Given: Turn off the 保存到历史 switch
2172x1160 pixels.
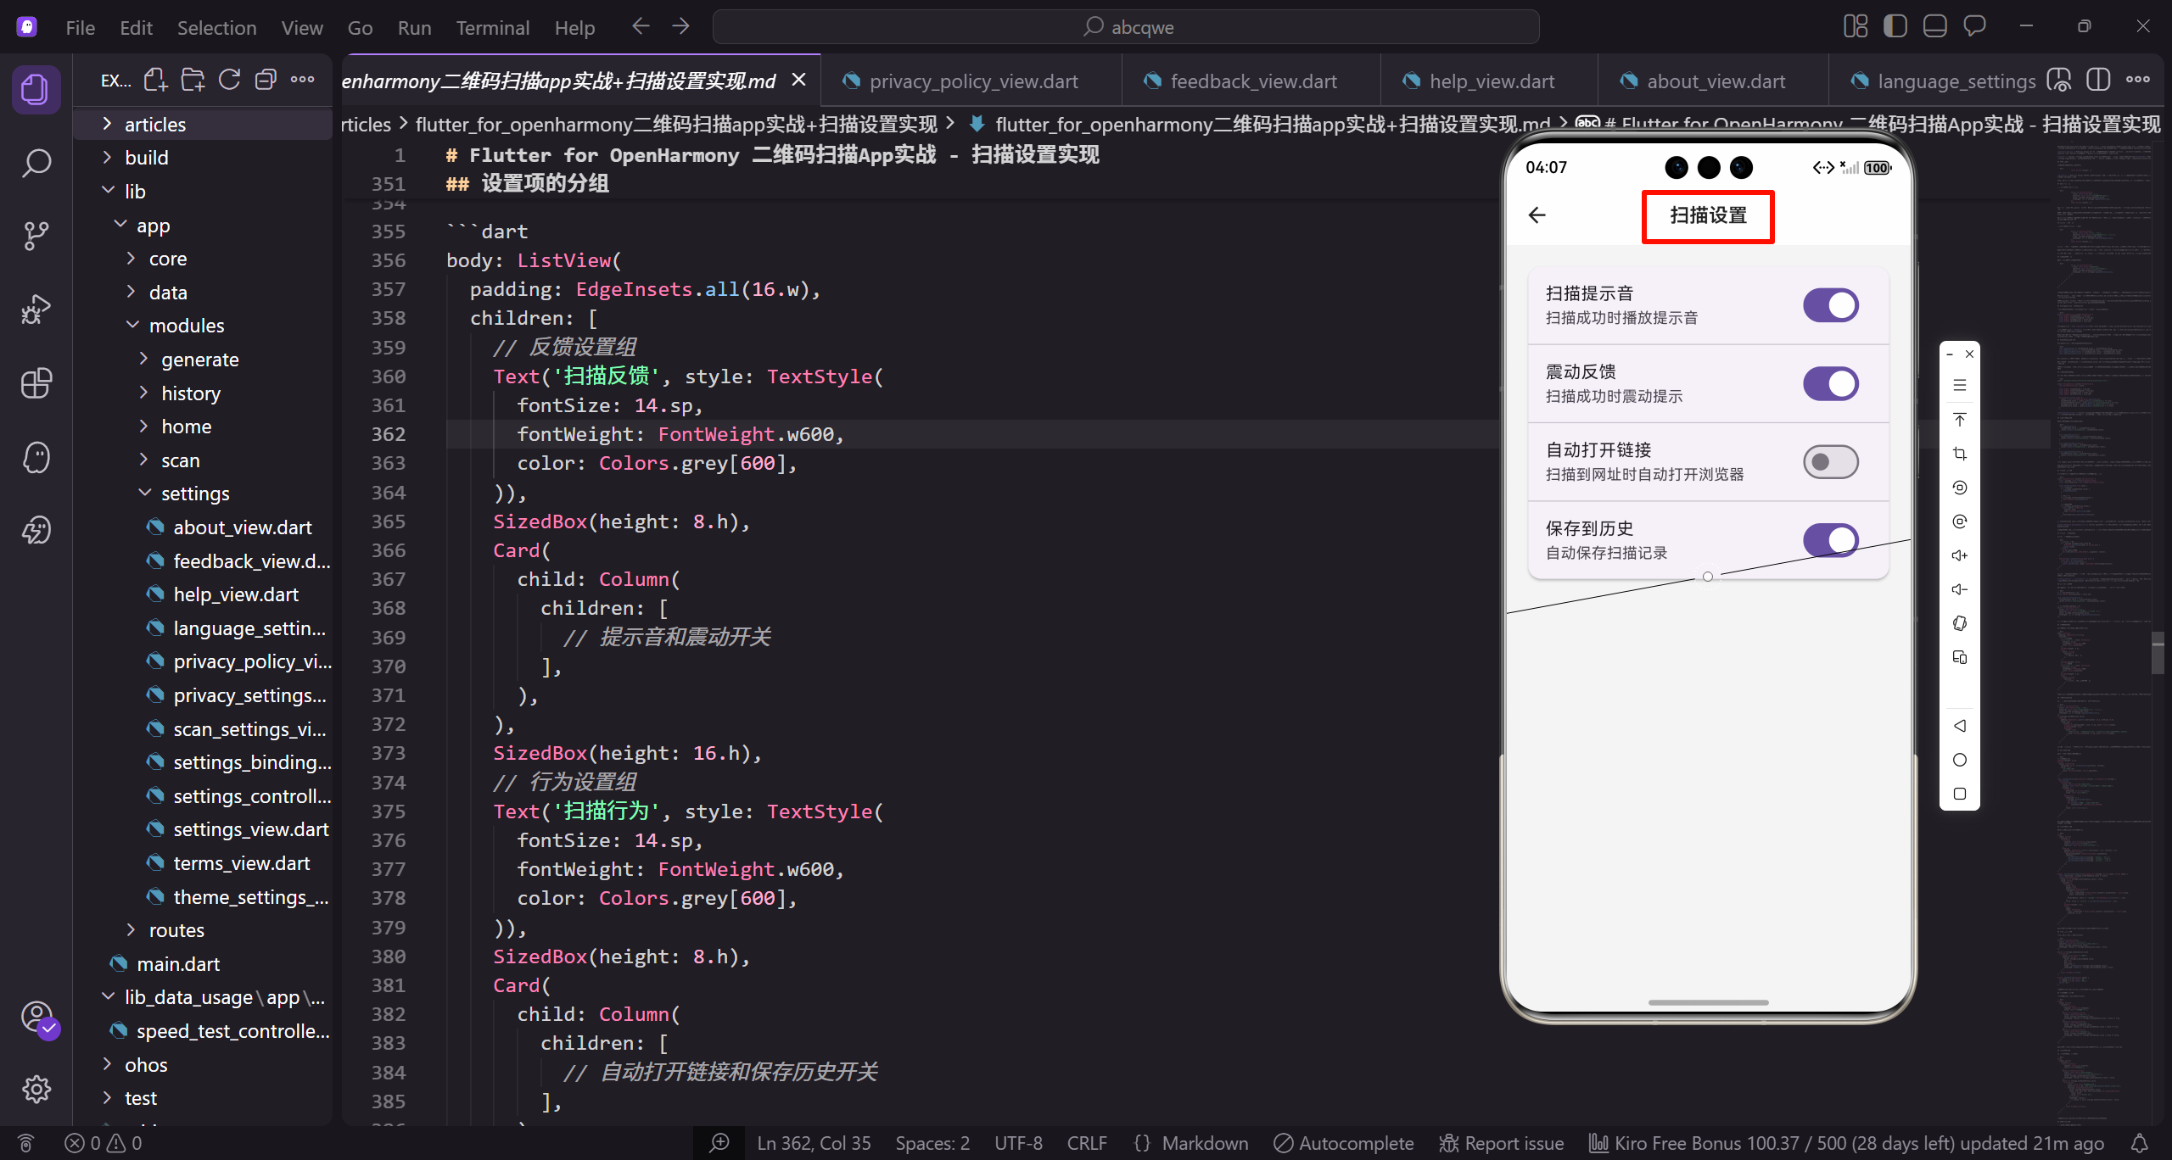Looking at the screenshot, I should (1831, 540).
